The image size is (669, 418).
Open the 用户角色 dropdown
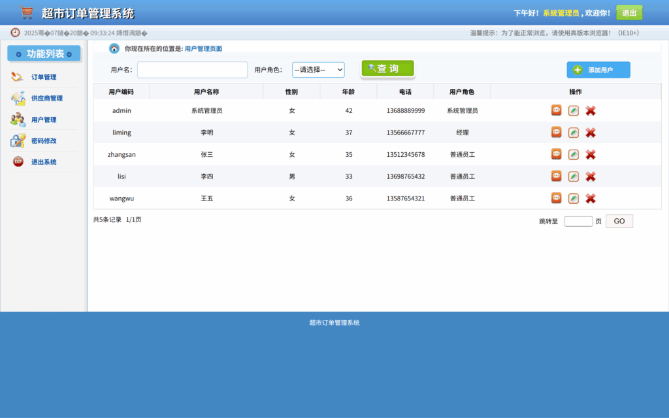[x=318, y=69]
